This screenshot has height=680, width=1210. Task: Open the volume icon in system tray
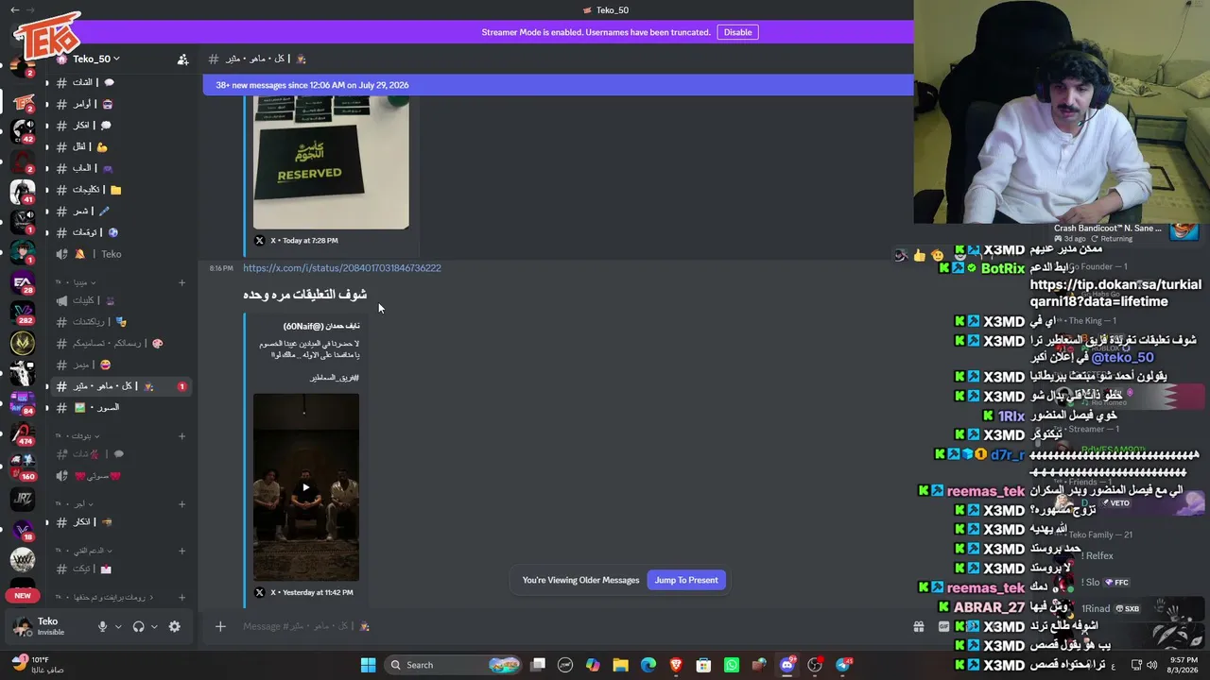click(1151, 665)
